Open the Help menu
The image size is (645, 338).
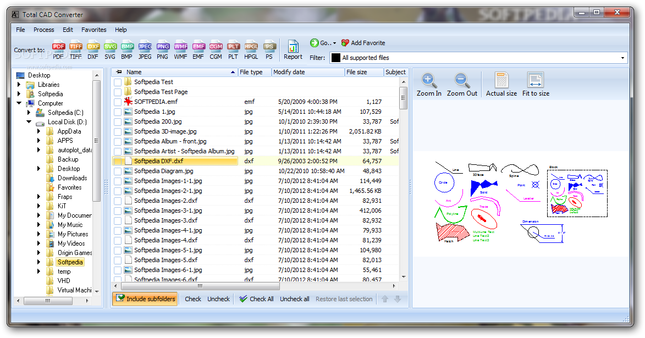pyautogui.click(x=121, y=30)
